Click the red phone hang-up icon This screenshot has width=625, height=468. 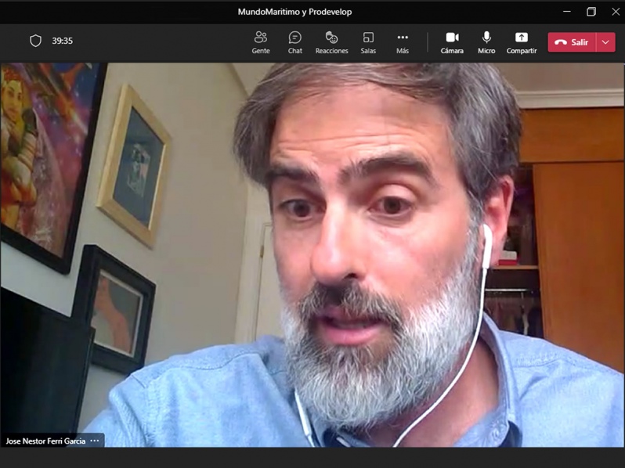[561, 42]
